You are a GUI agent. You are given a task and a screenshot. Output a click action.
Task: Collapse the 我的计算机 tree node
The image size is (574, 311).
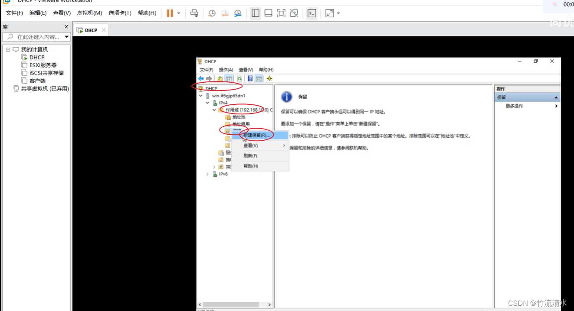8,50
